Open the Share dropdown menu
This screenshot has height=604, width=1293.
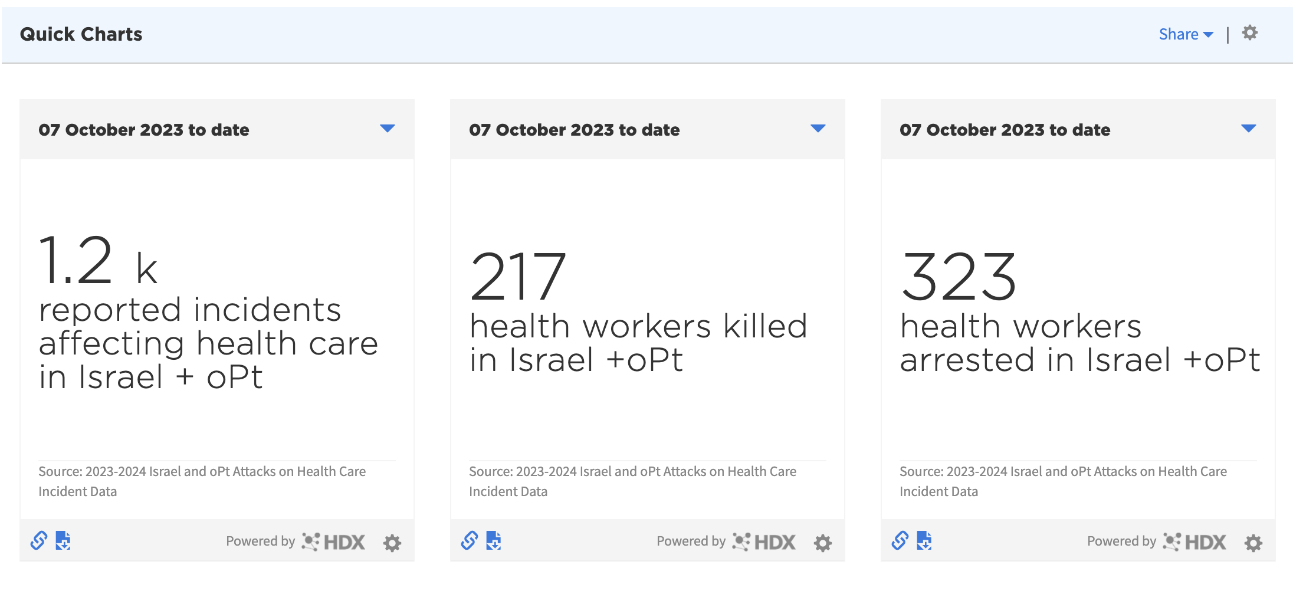(1186, 34)
